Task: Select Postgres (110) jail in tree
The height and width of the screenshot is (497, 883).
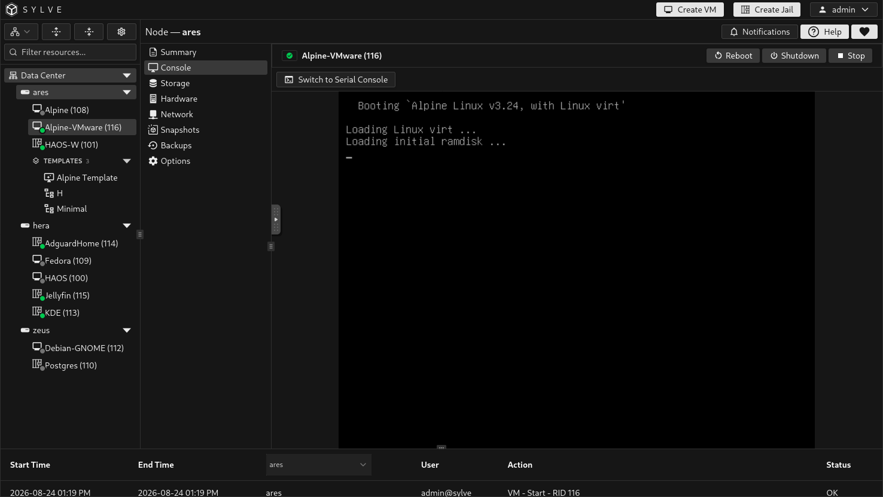Action: 82,365
